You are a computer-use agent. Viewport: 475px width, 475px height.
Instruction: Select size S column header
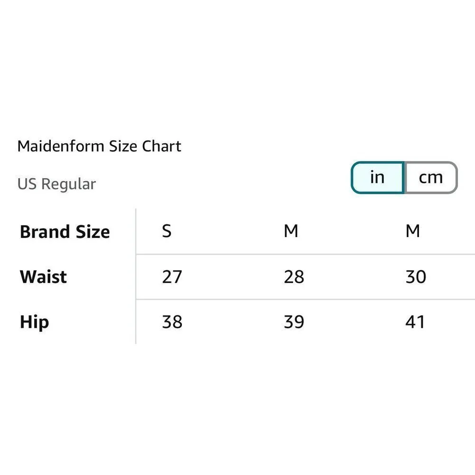[167, 231]
